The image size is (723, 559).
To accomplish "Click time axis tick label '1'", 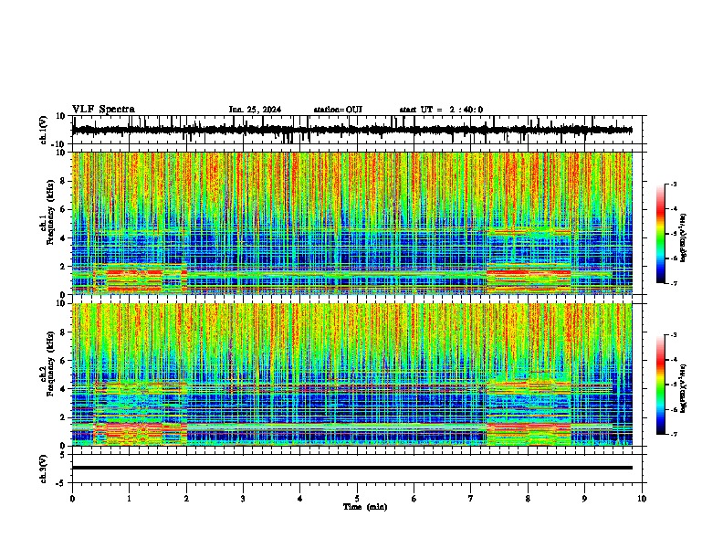I will (x=129, y=499).
